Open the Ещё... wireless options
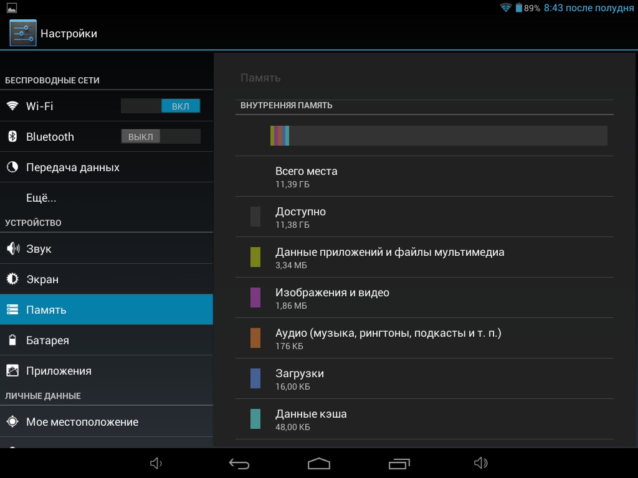 tap(41, 198)
